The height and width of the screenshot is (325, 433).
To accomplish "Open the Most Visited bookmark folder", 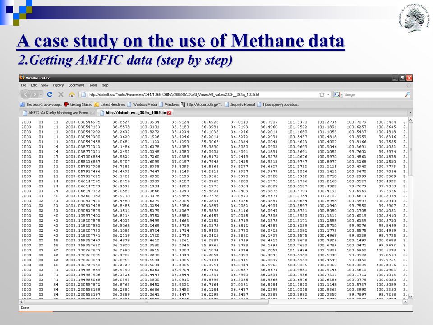I will pos(41,104).
